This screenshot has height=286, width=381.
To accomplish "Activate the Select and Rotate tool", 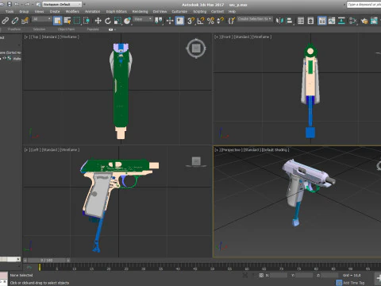I will coord(108,21).
